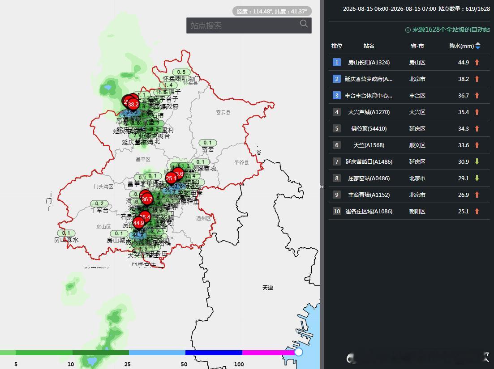Click the 经度/纬度 coordinate readout

click(272, 11)
